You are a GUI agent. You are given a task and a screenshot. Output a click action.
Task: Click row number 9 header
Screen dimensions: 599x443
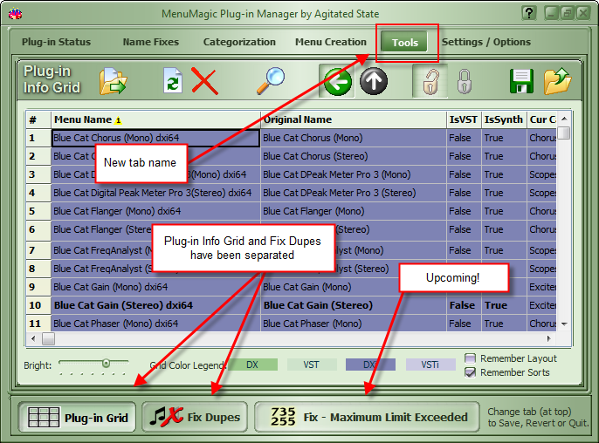click(38, 287)
